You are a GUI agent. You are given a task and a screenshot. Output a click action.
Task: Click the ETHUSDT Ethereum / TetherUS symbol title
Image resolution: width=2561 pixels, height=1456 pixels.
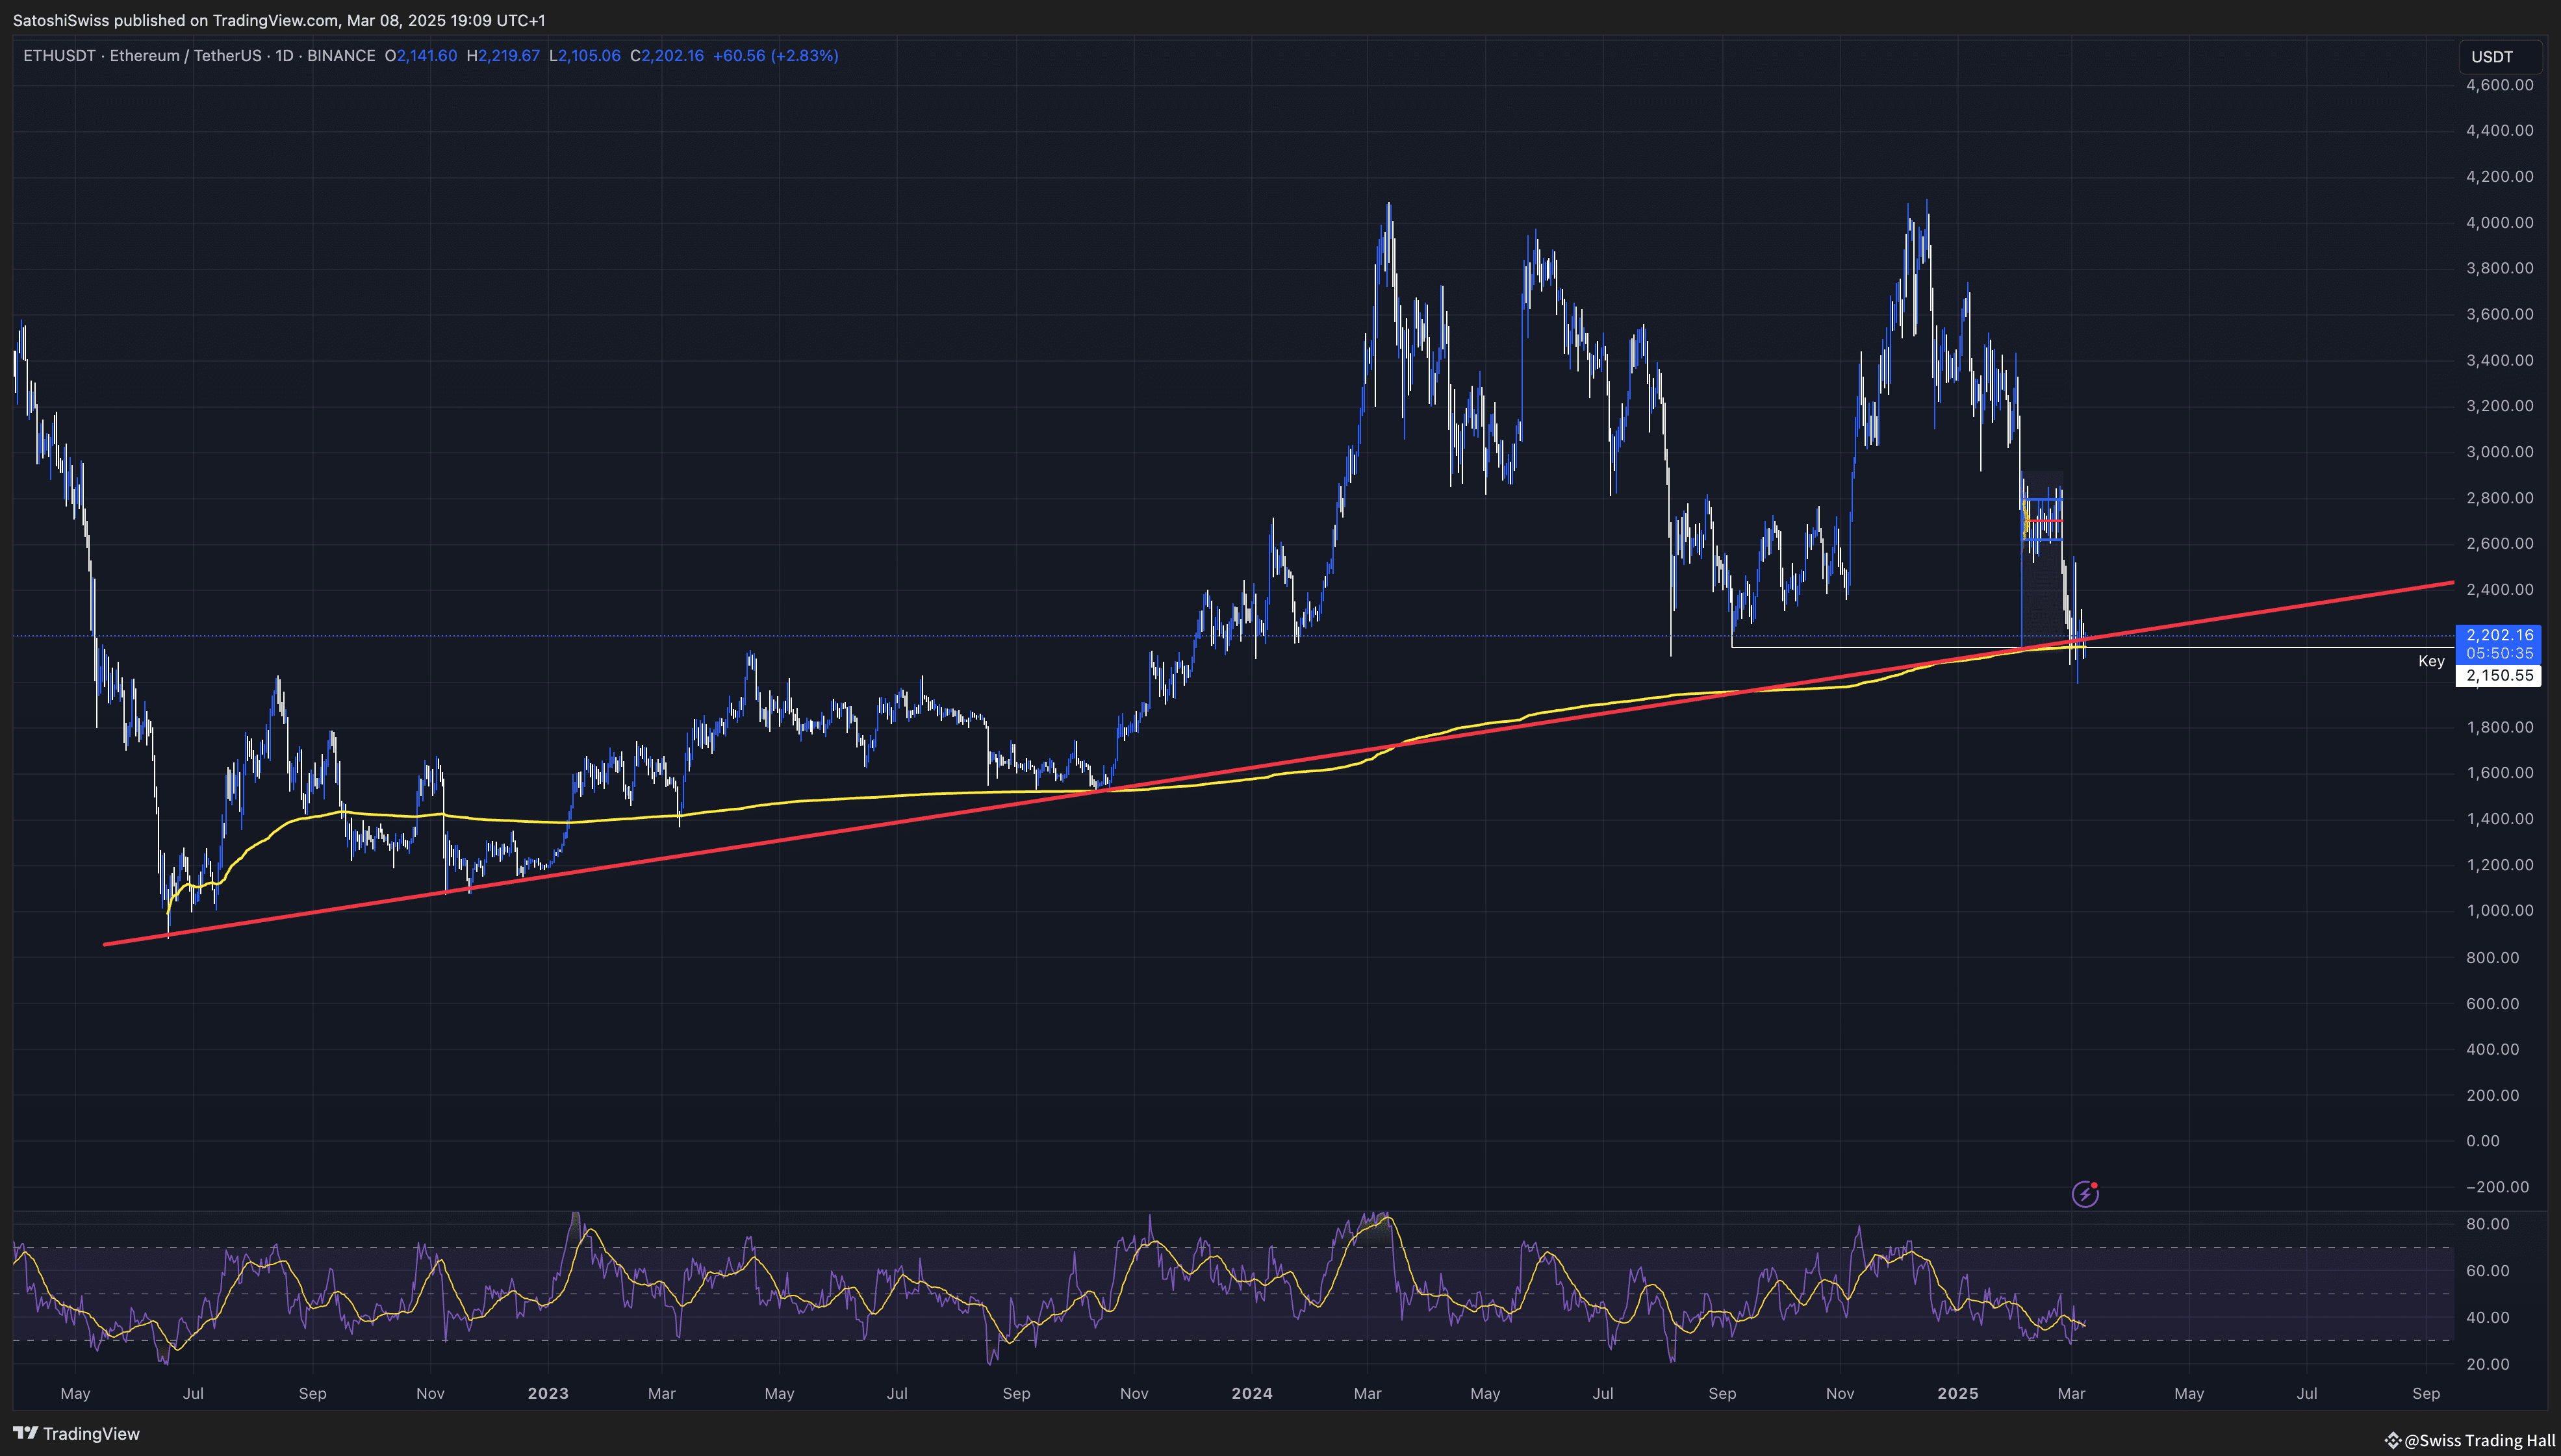click(x=142, y=56)
